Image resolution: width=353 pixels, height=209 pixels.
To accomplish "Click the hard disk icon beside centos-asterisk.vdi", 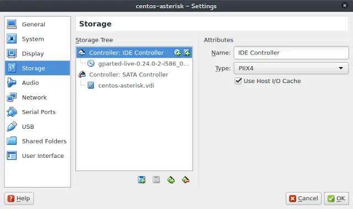I will pyautogui.click(x=90, y=85).
